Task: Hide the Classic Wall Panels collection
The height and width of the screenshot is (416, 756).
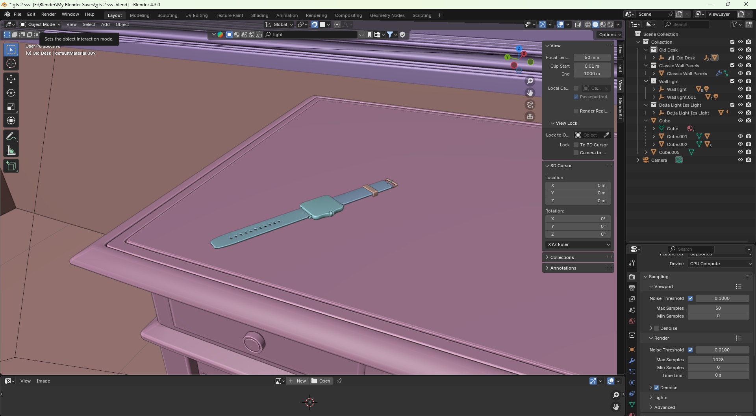Action: tap(740, 66)
